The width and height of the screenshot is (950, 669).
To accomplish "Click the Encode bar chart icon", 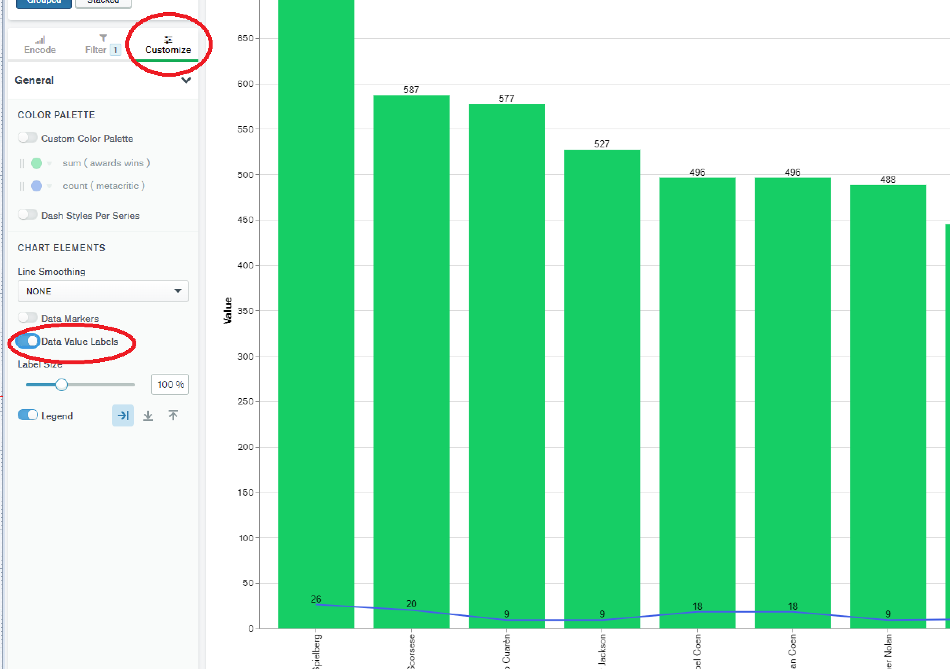I will coord(40,39).
